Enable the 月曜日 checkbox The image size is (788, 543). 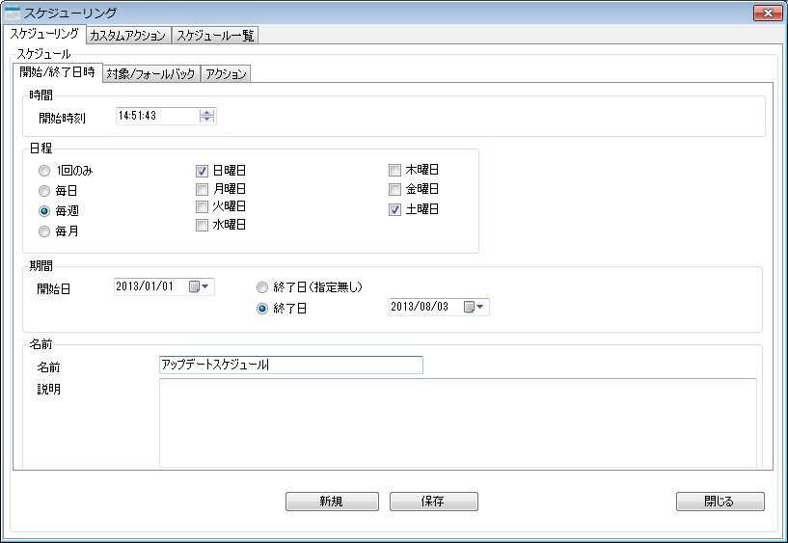[x=203, y=189]
